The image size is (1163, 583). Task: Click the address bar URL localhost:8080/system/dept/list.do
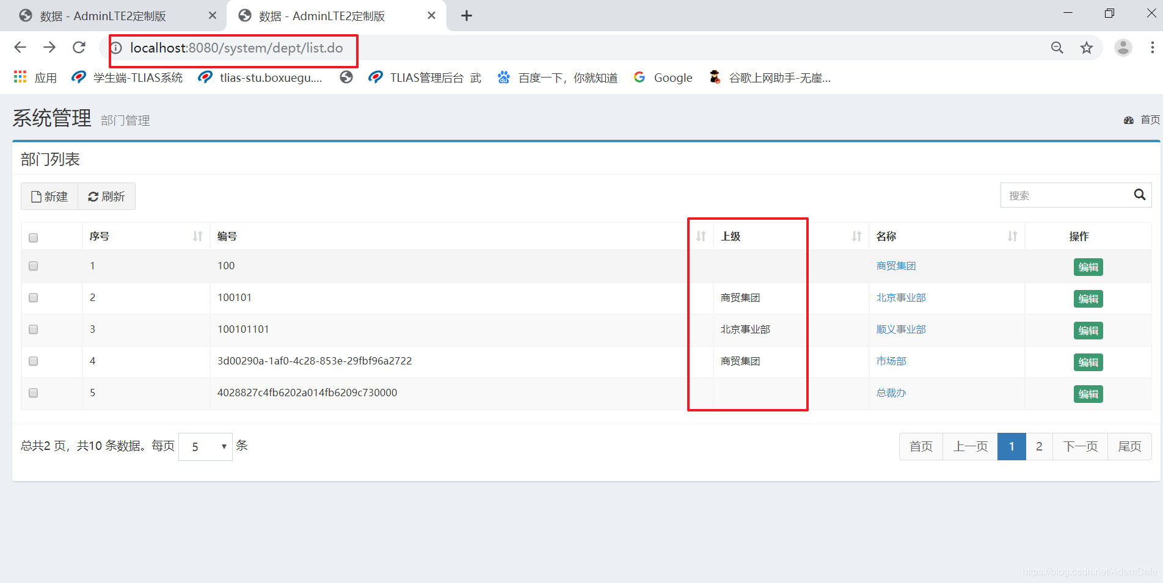click(x=236, y=48)
